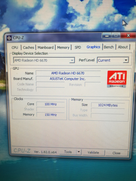Viewport: 136px width, 181px height.
Task: Open the Caches tab
Action: (x=28, y=47)
